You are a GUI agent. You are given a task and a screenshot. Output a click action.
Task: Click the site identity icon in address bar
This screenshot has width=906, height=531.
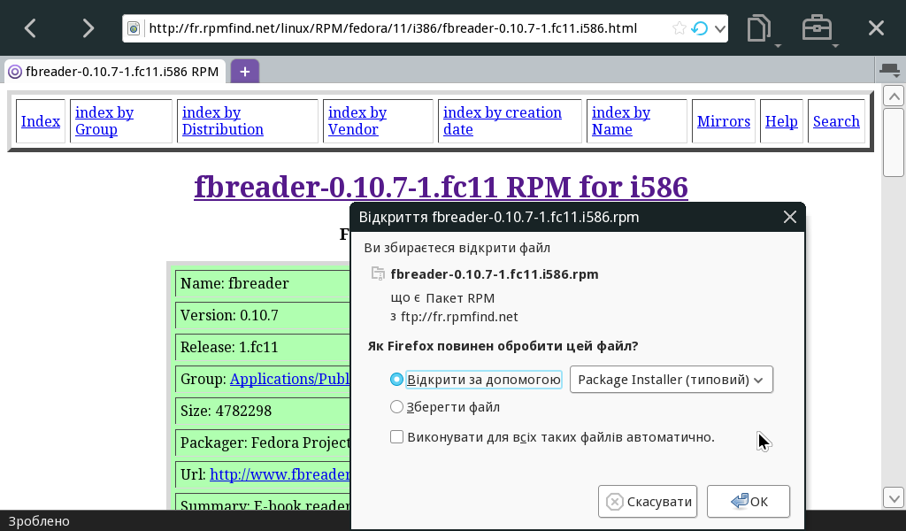coord(134,28)
